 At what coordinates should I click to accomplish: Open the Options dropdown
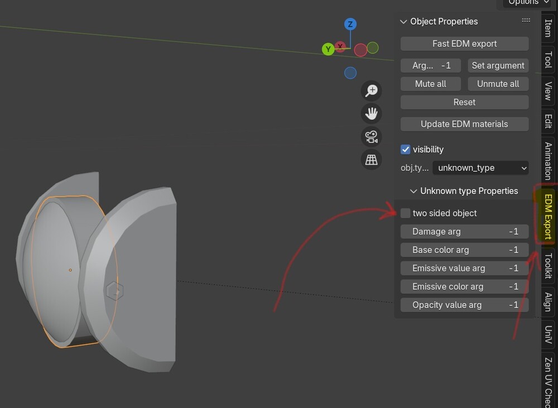(527, 3)
